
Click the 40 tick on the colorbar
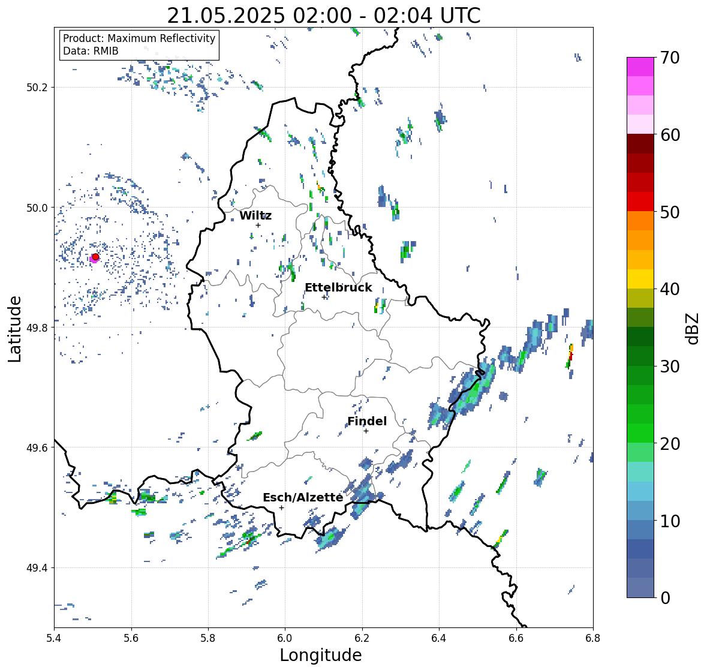[670, 289]
